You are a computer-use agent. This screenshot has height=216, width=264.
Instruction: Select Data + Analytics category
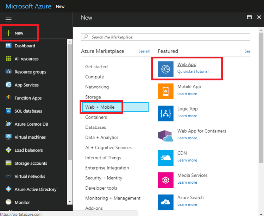(x=102, y=138)
